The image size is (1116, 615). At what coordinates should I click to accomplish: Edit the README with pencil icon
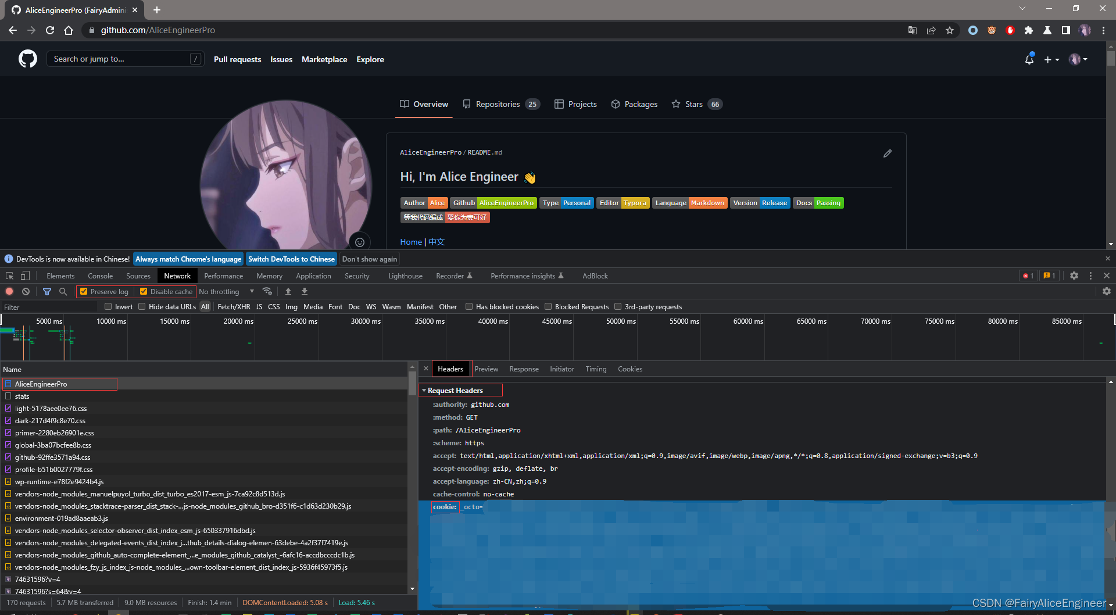pos(888,153)
